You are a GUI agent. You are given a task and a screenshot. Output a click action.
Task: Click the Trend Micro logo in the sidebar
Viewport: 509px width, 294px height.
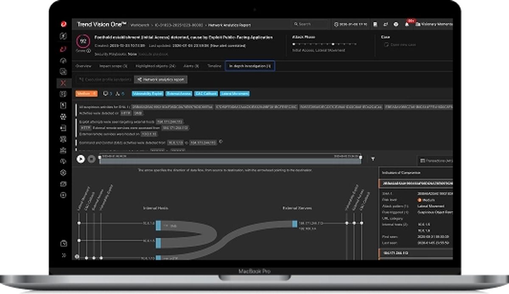point(63,24)
